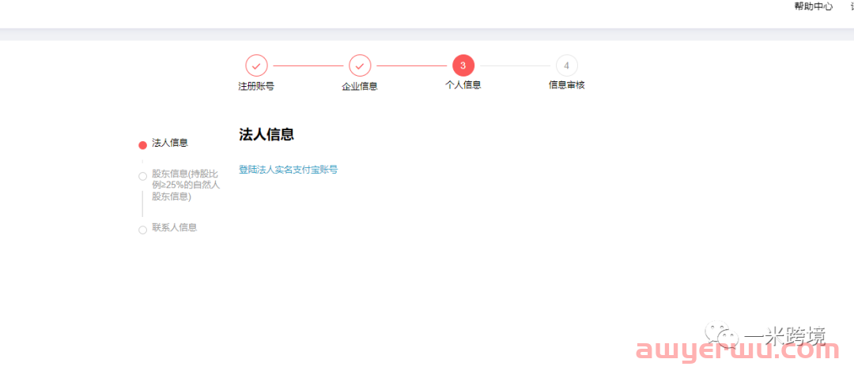Open 帮助中心 in the top bar
The width and height of the screenshot is (854, 374).
pyautogui.click(x=813, y=6)
